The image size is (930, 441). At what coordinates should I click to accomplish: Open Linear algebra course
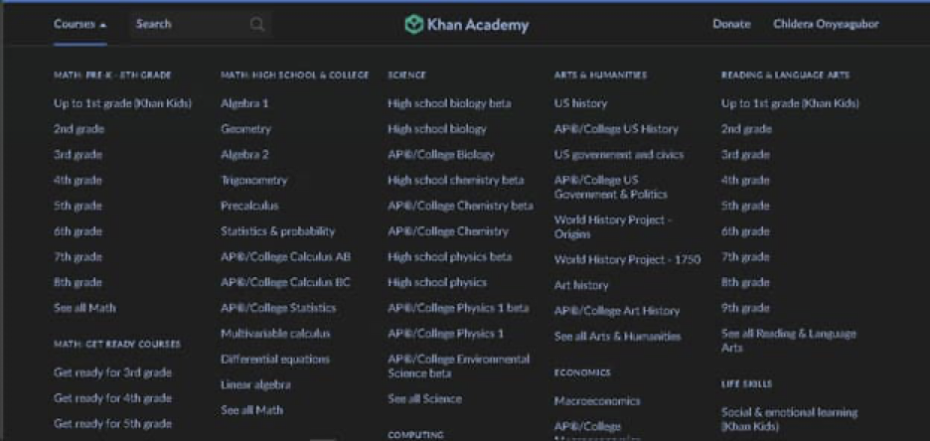(255, 384)
